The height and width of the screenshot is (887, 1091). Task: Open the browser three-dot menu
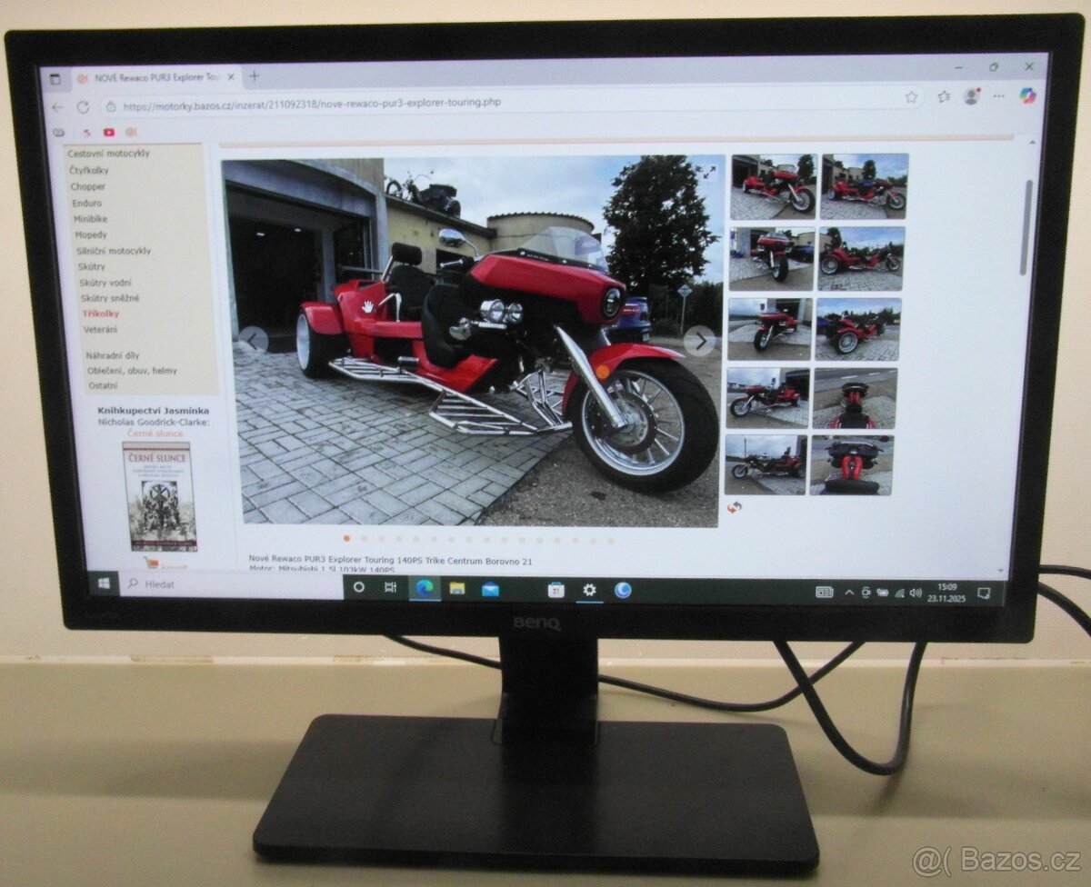998,97
